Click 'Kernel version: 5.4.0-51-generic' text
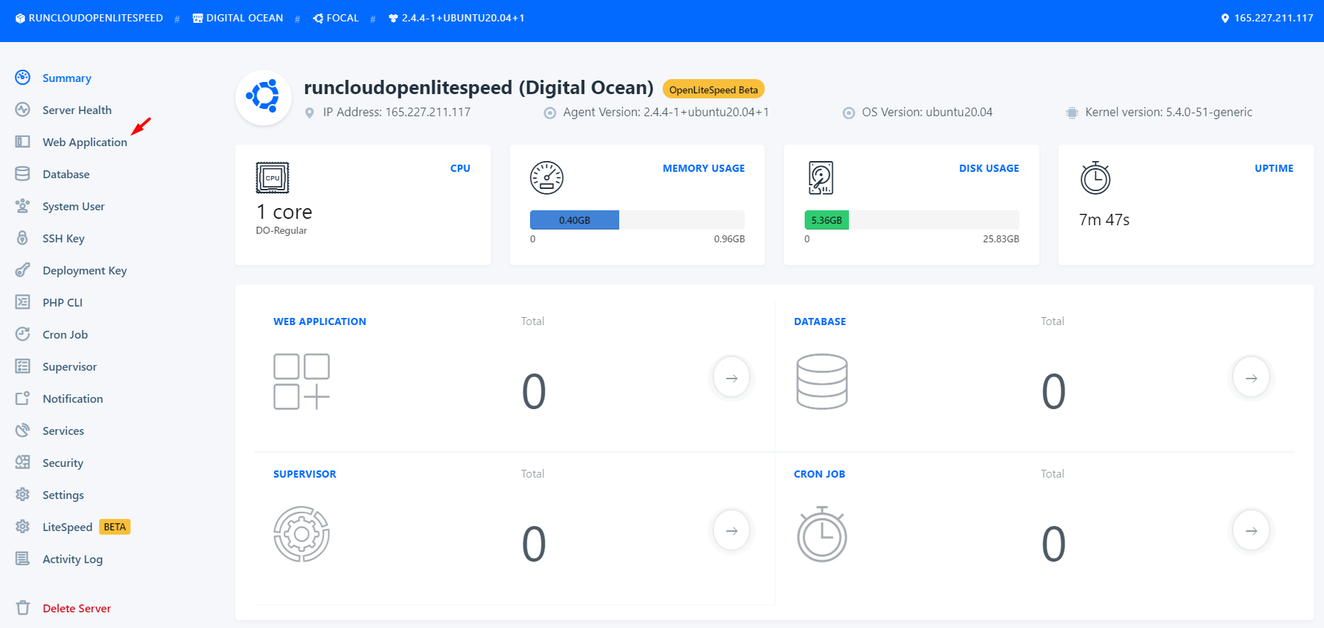The image size is (1324, 628). coord(1168,112)
